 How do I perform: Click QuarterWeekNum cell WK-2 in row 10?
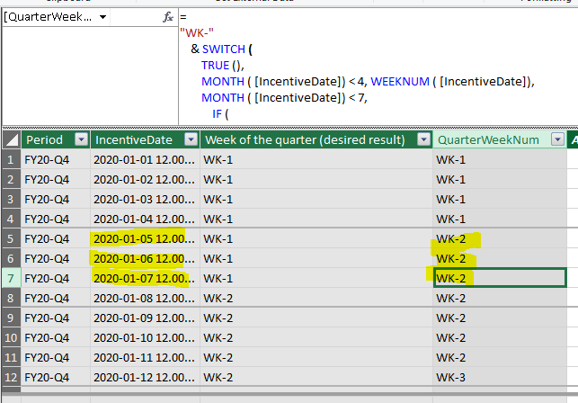(500, 337)
